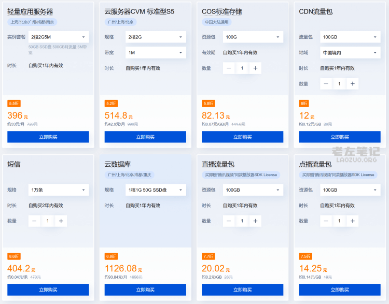Open CDN流量包 地域 dropdown 中国境内

(x=350, y=52)
